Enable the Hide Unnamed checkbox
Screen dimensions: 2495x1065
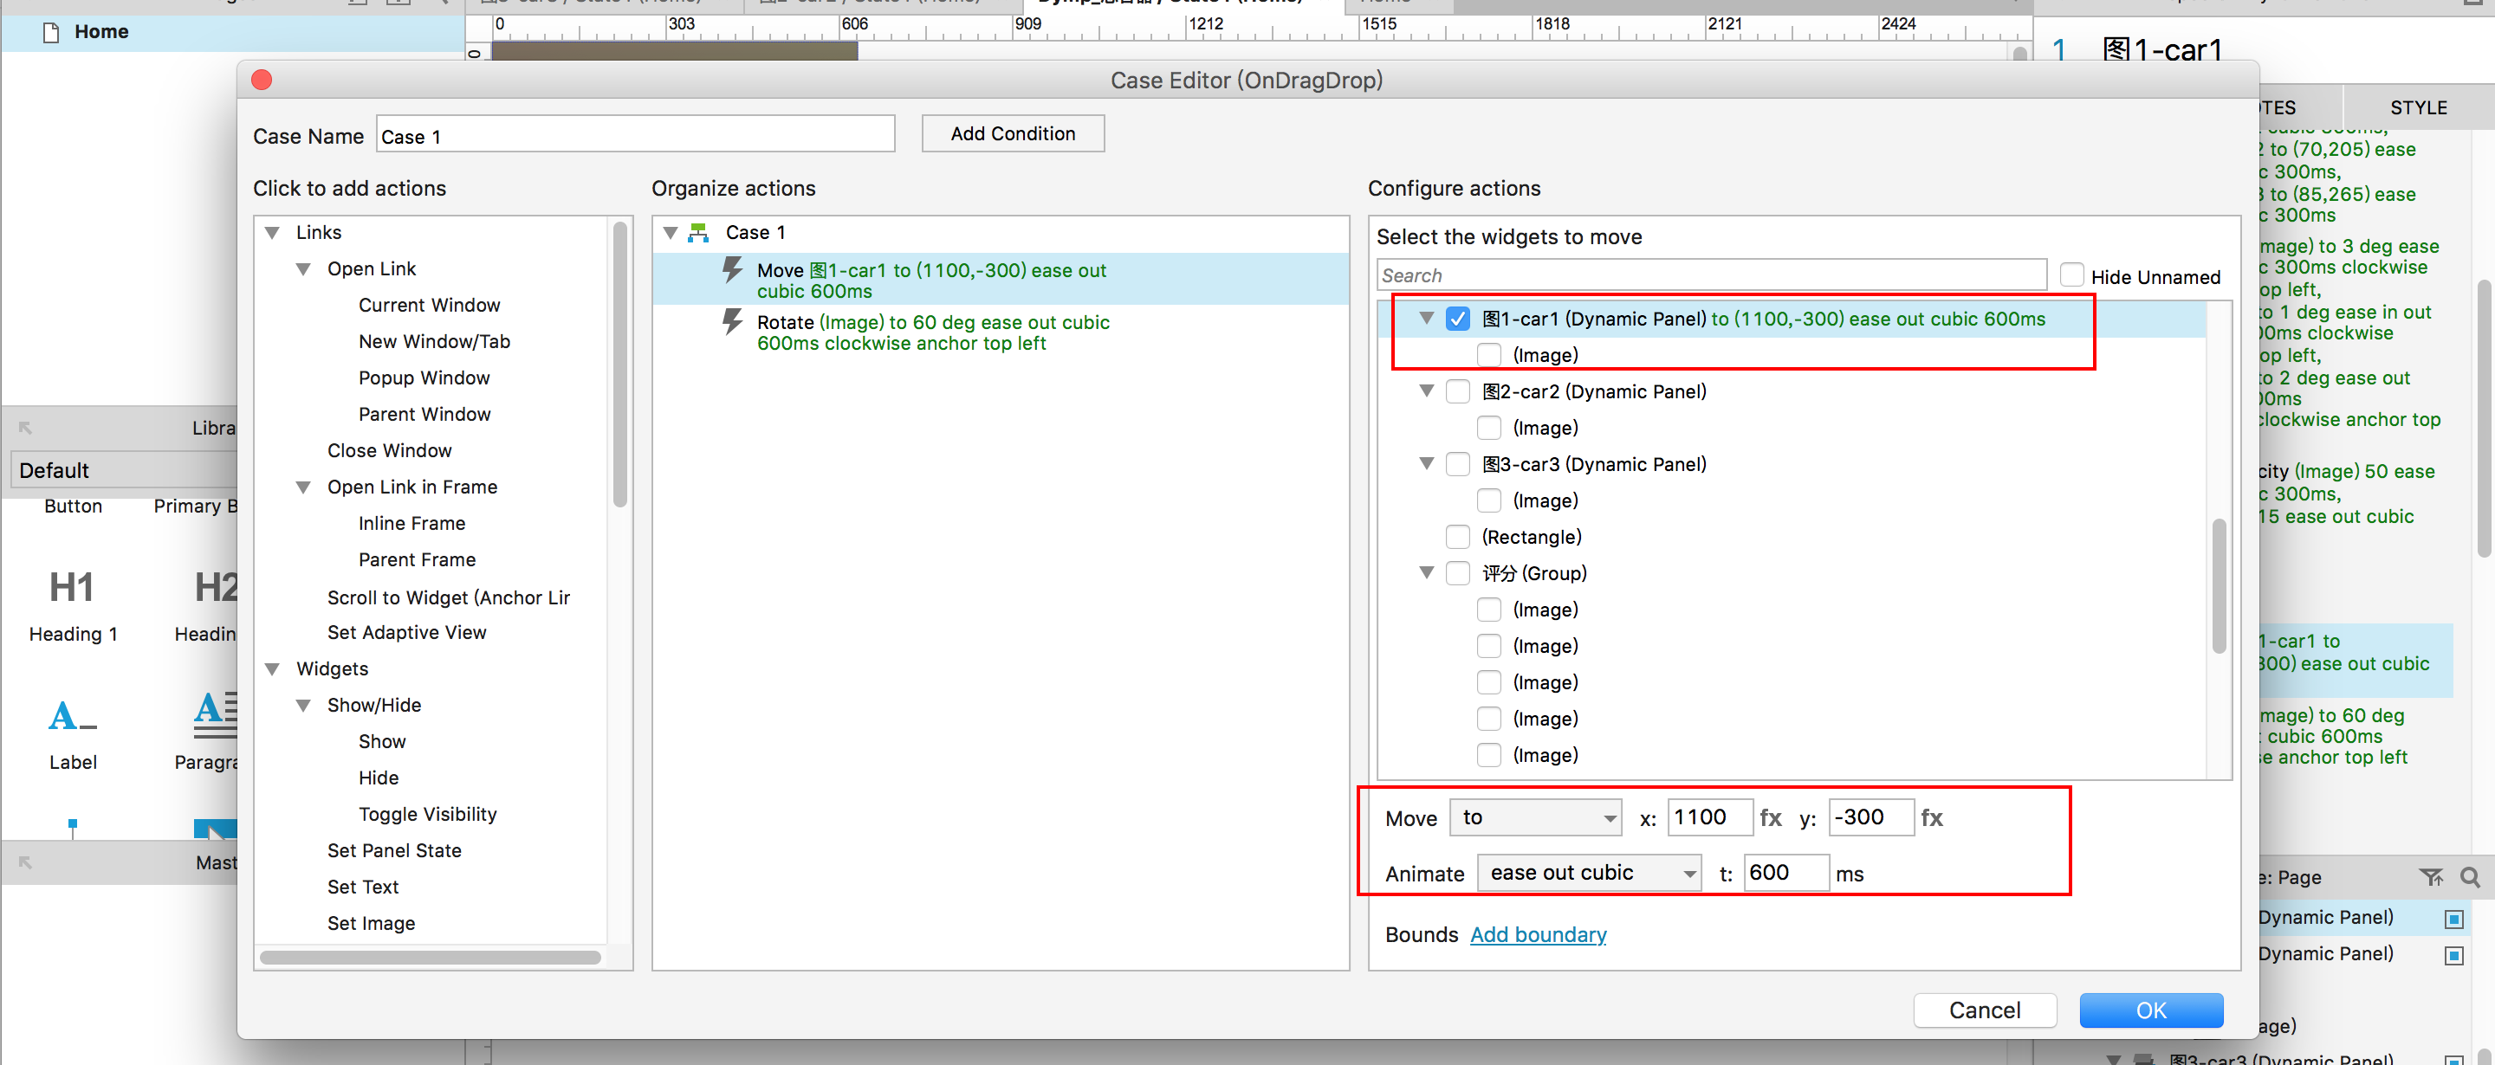tap(2071, 276)
